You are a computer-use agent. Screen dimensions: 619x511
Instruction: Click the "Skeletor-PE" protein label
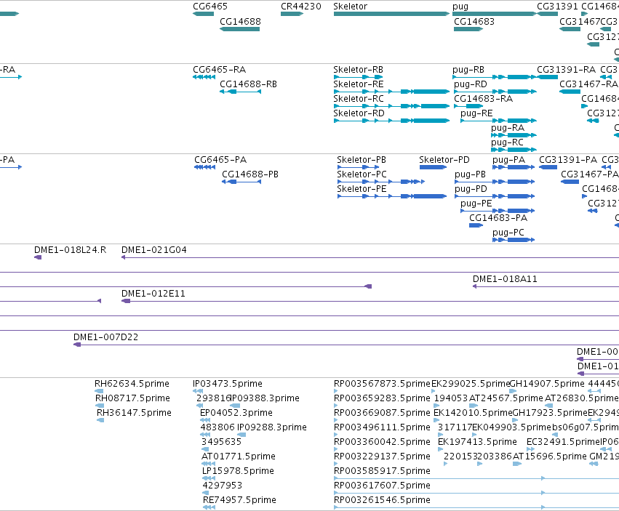pos(362,190)
